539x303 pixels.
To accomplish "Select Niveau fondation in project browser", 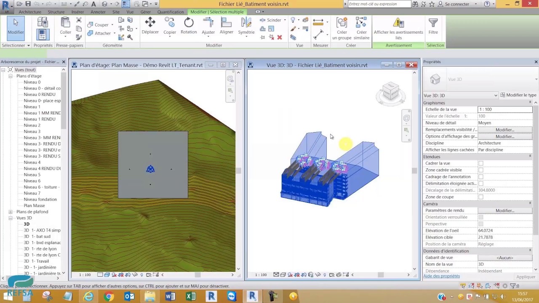I will point(40,199).
